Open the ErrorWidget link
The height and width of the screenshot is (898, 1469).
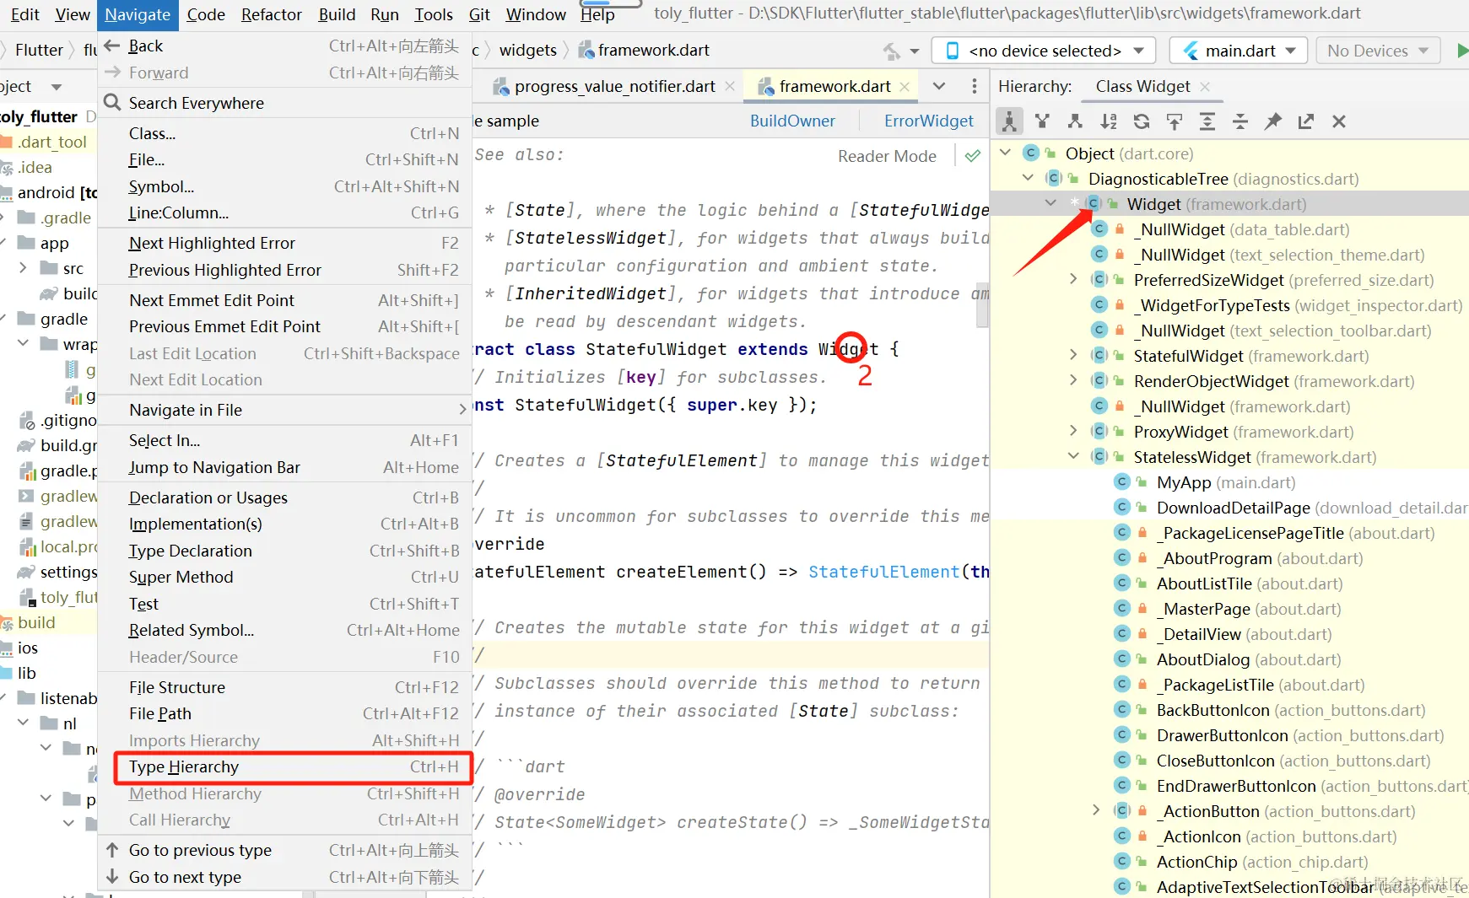[x=928, y=121]
